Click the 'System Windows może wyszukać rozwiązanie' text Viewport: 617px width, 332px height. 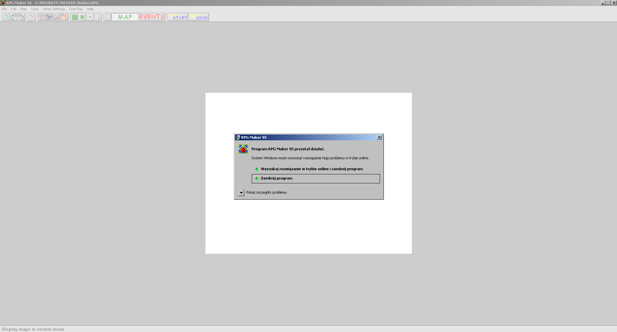[310, 158]
